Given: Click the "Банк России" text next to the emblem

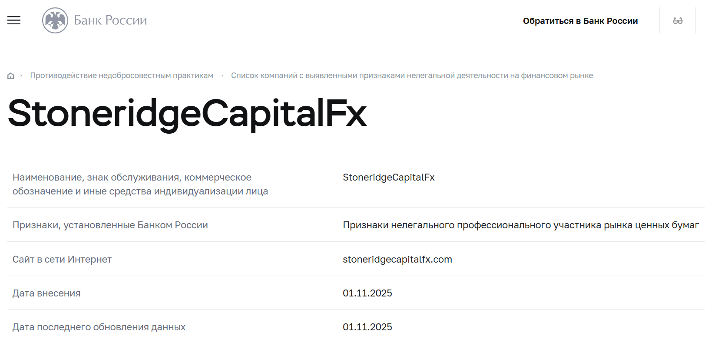Looking at the screenshot, I should (x=111, y=20).
